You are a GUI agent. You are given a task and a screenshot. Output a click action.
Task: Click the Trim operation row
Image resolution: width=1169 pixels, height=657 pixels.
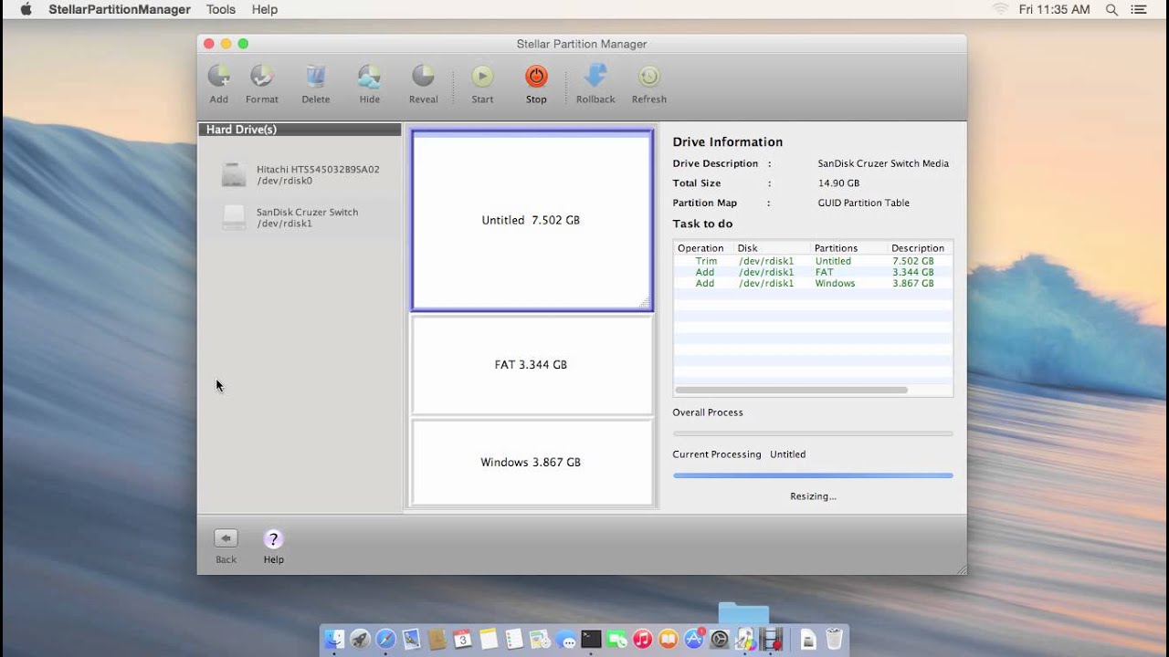[x=813, y=261]
